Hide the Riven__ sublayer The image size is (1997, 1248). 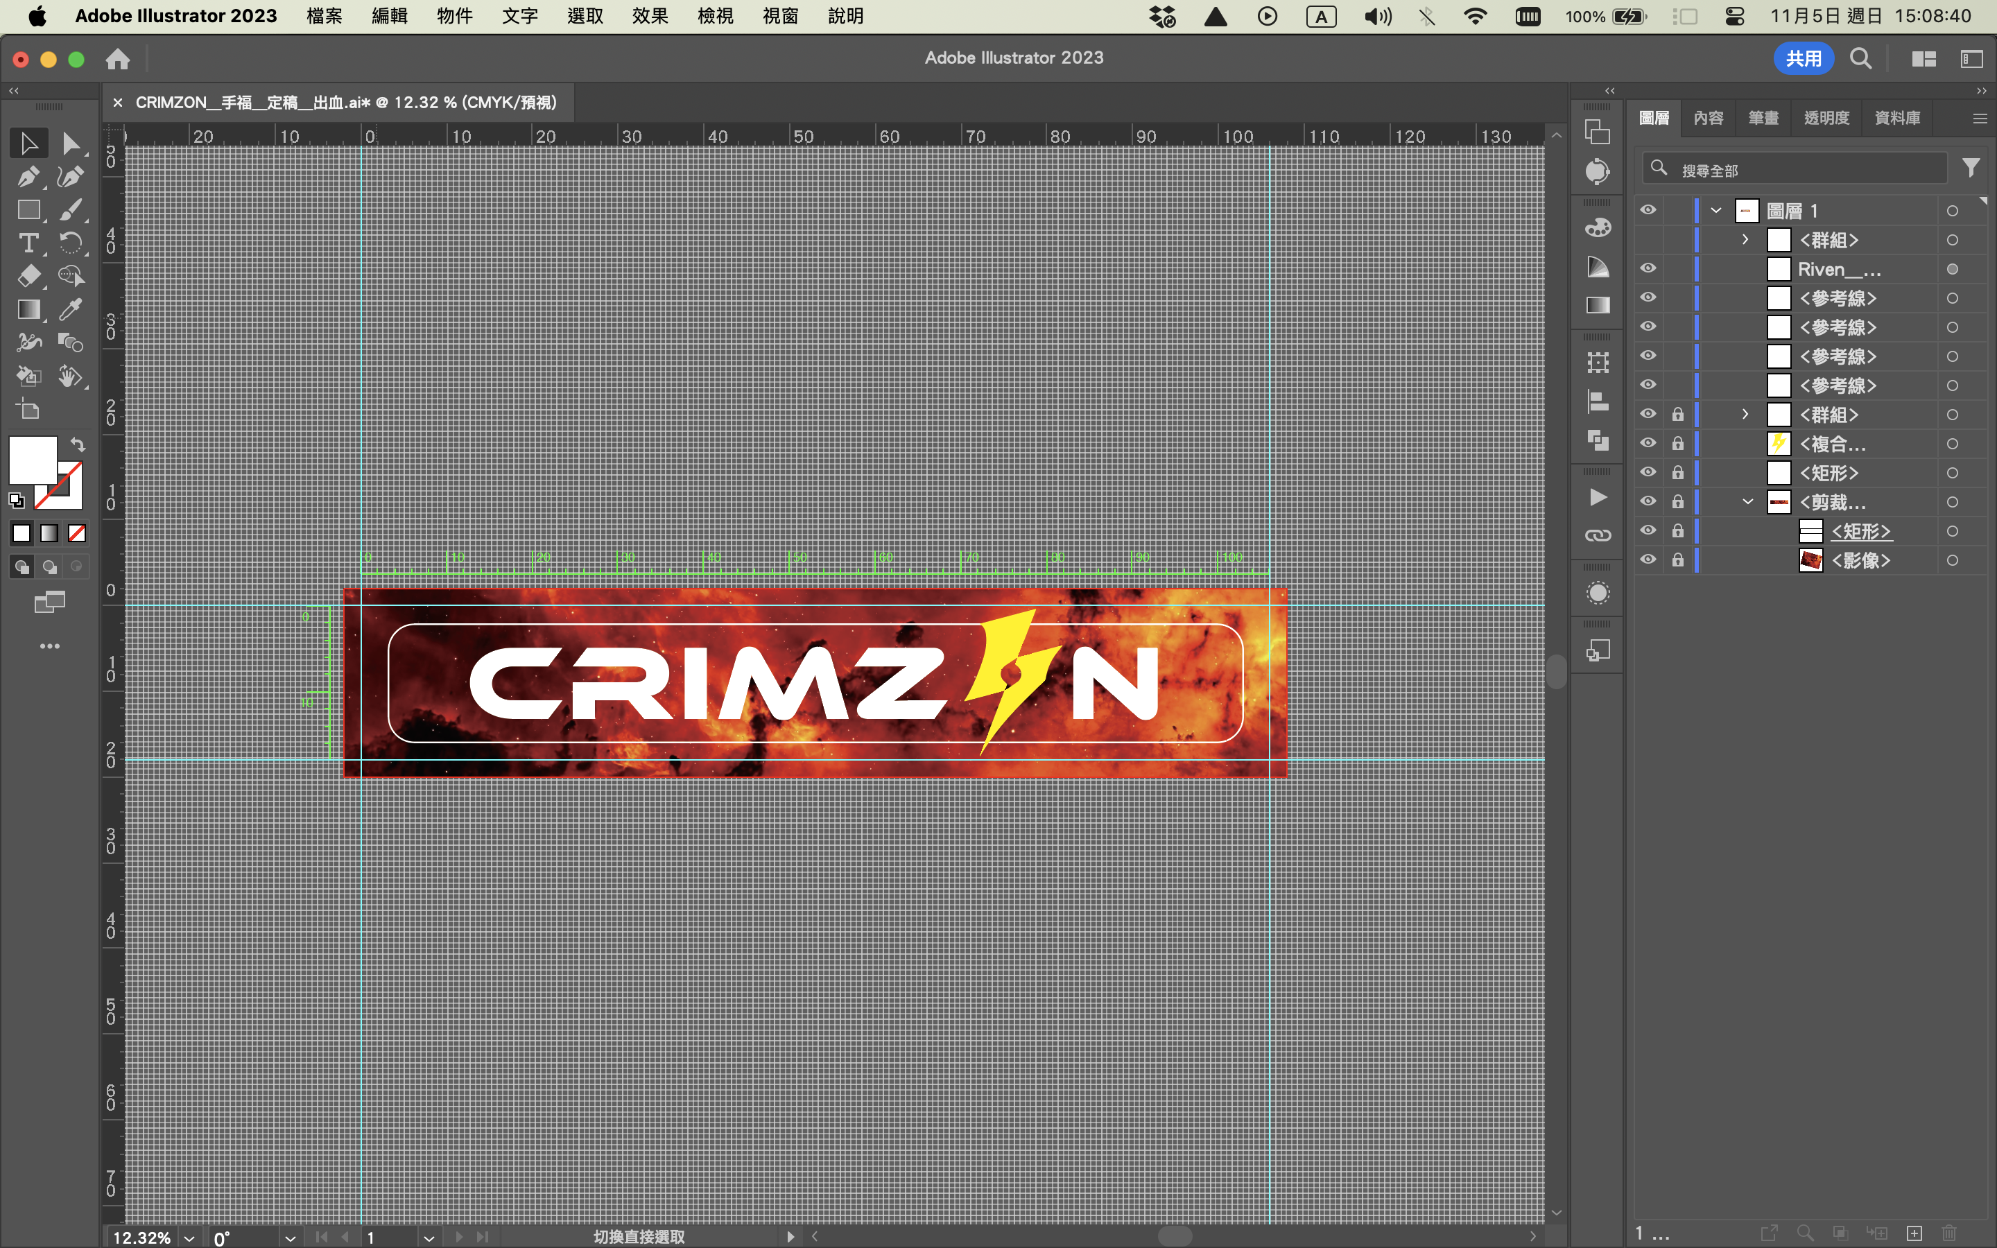(1648, 269)
